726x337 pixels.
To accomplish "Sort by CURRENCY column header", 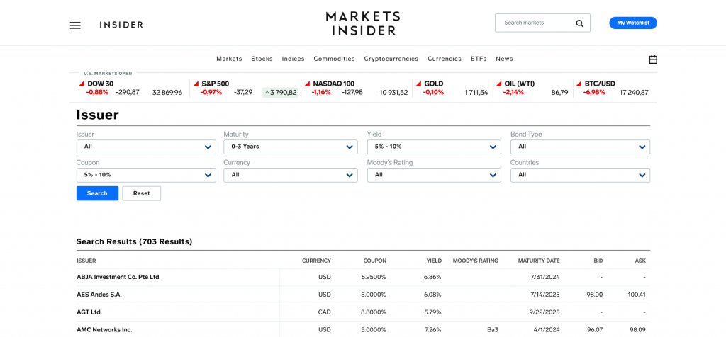I will (x=317, y=261).
